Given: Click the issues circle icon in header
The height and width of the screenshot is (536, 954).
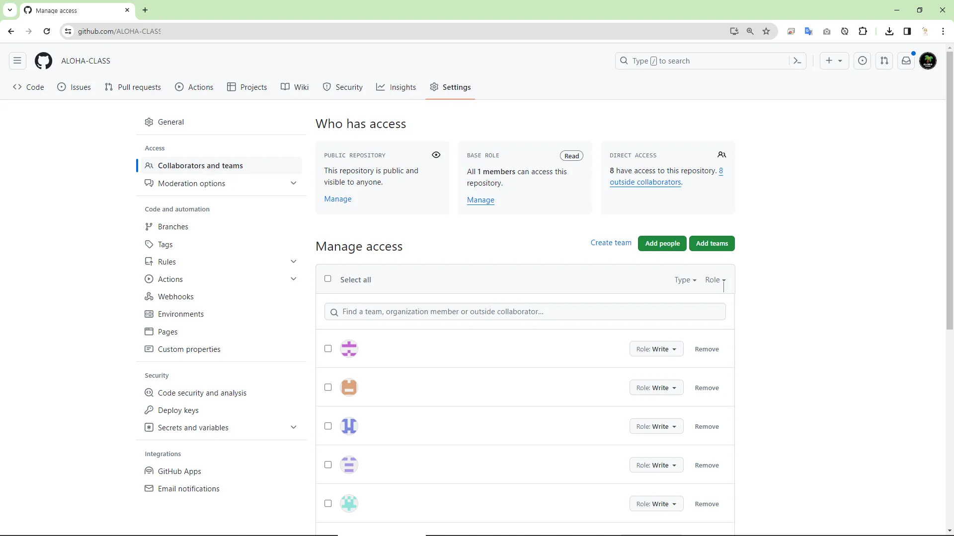Looking at the screenshot, I should pyautogui.click(x=863, y=61).
